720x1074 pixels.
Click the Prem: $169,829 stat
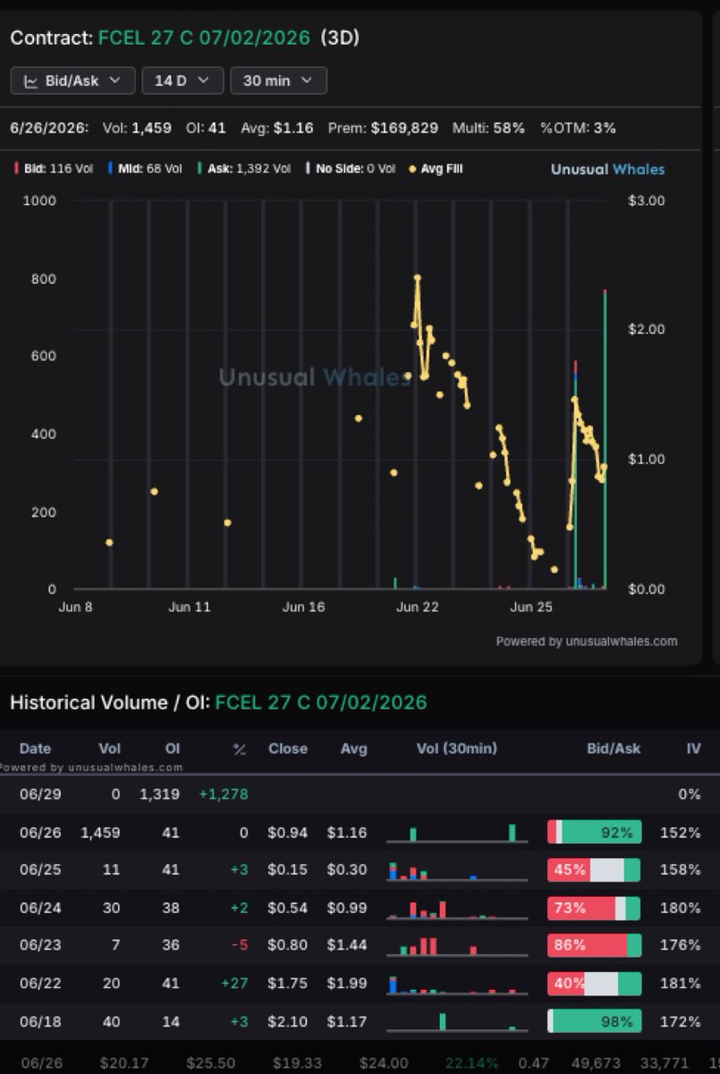[x=383, y=128]
